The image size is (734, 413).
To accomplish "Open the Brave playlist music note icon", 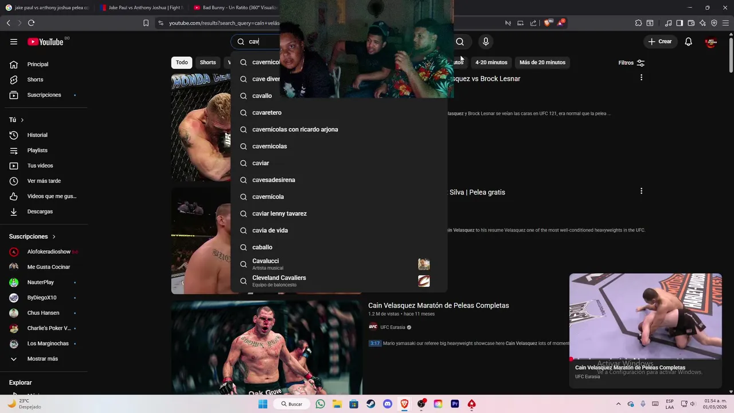I will click(x=668, y=23).
